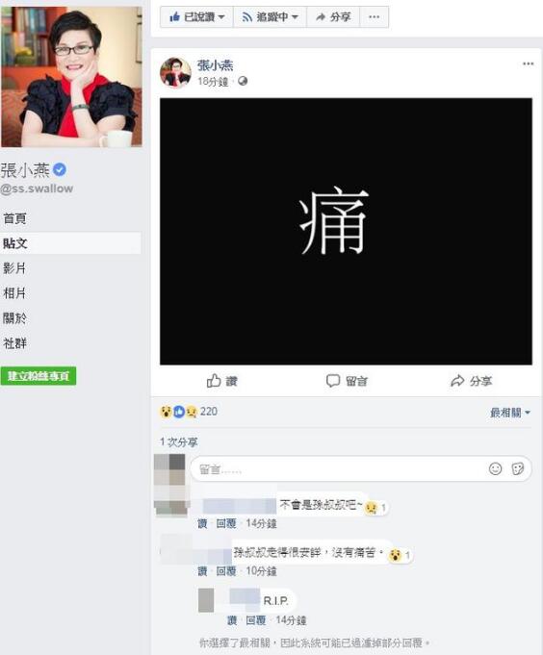Open the reaction emojis list showing 220
The width and height of the screenshot is (543, 655).
[189, 412]
